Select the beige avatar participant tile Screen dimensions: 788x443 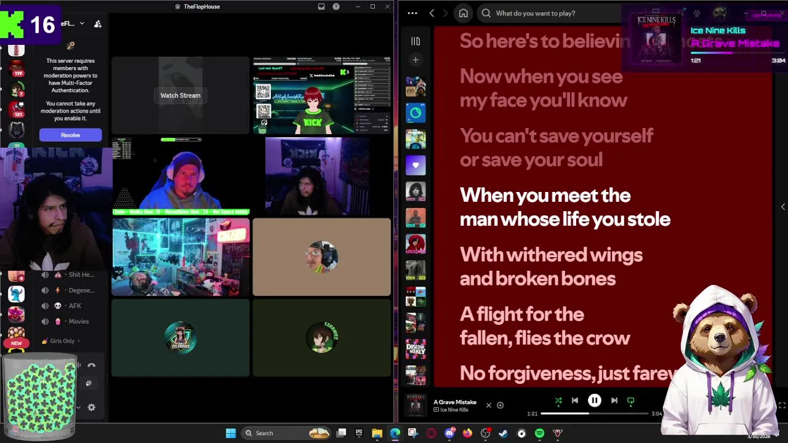pyautogui.click(x=321, y=257)
